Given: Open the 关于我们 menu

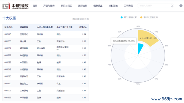Looking at the screenshot, I should (128, 6).
